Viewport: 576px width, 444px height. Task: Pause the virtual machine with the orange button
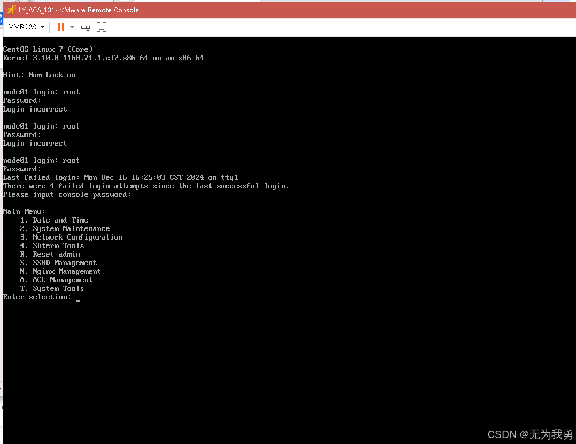61,27
